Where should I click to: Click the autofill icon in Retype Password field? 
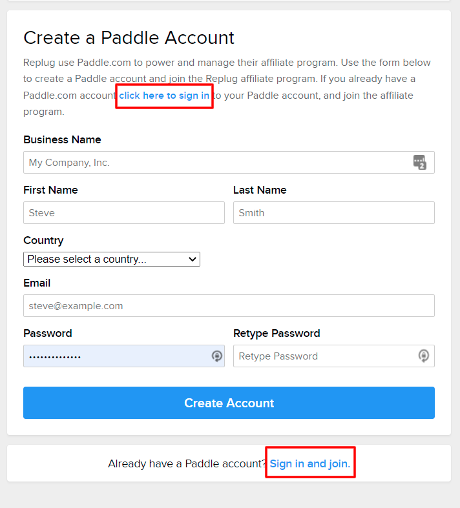point(424,356)
